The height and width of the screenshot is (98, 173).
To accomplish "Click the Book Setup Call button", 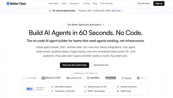I will point(101,65).
